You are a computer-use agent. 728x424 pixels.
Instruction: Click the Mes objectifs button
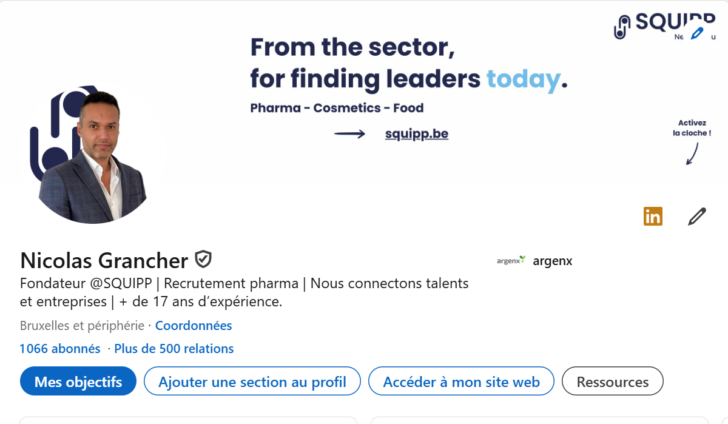coord(78,381)
